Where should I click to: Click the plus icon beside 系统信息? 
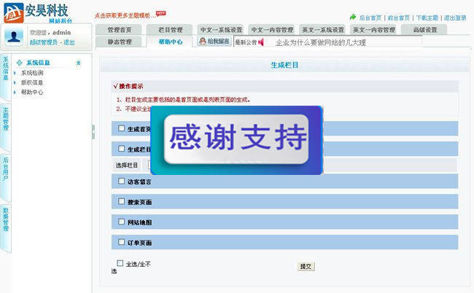coord(20,63)
